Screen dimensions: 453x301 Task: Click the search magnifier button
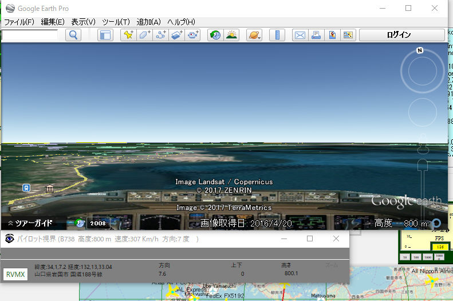click(73, 35)
